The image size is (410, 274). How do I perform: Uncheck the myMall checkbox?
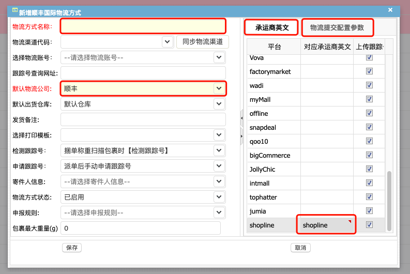(x=369, y=99)
